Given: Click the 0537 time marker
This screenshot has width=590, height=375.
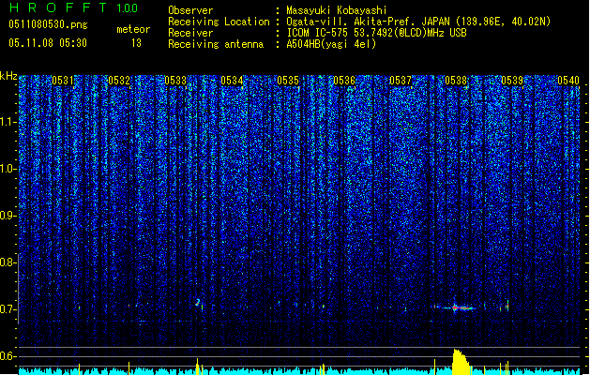Looking at the screenshot, I should [401, 81].
